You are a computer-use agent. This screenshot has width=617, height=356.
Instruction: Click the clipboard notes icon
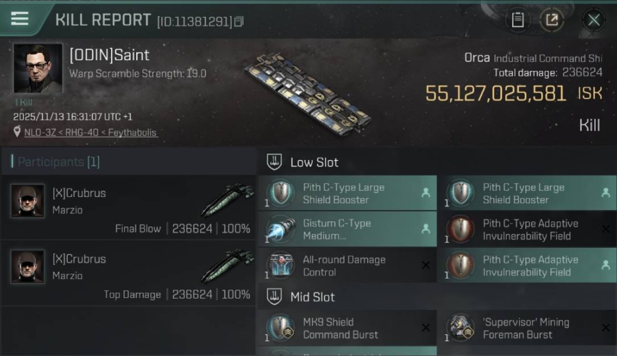pyautogui.click(x=517, y=20)
